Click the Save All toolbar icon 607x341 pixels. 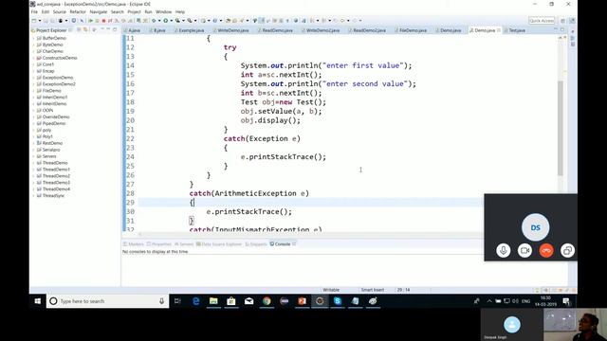click(x=52, y=21)
